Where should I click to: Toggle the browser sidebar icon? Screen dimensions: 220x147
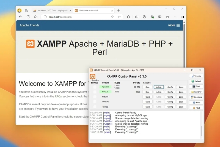[182, 17]
